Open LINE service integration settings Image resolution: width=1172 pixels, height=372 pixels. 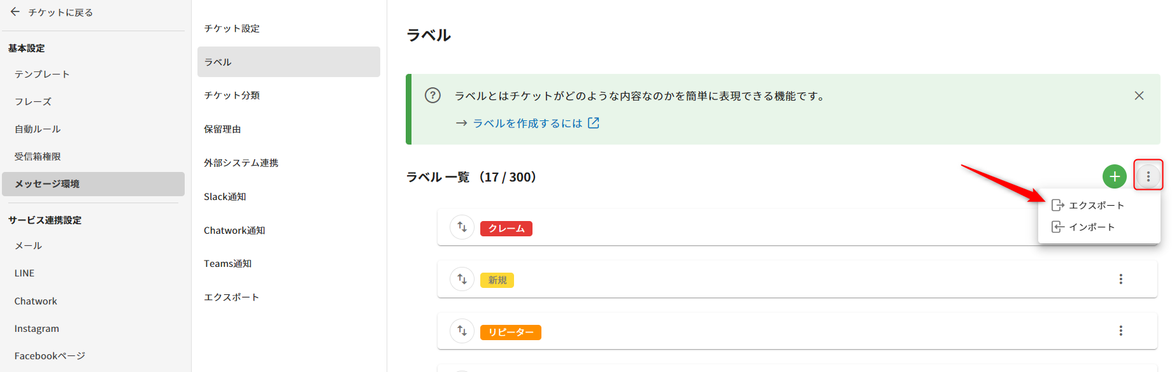(25, 273)
